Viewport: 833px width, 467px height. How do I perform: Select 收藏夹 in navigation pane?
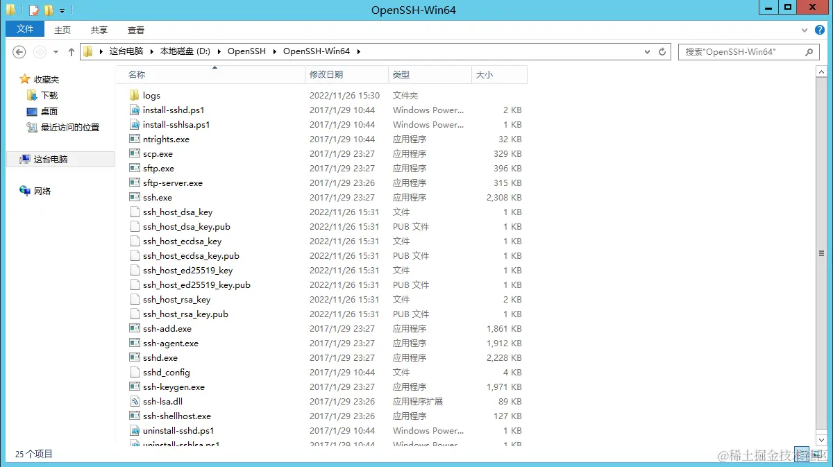pos(47,80)
